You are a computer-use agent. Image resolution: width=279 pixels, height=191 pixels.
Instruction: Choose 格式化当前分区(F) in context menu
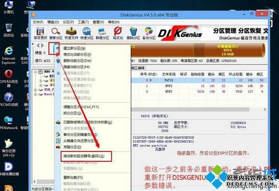tap(77, 55)
